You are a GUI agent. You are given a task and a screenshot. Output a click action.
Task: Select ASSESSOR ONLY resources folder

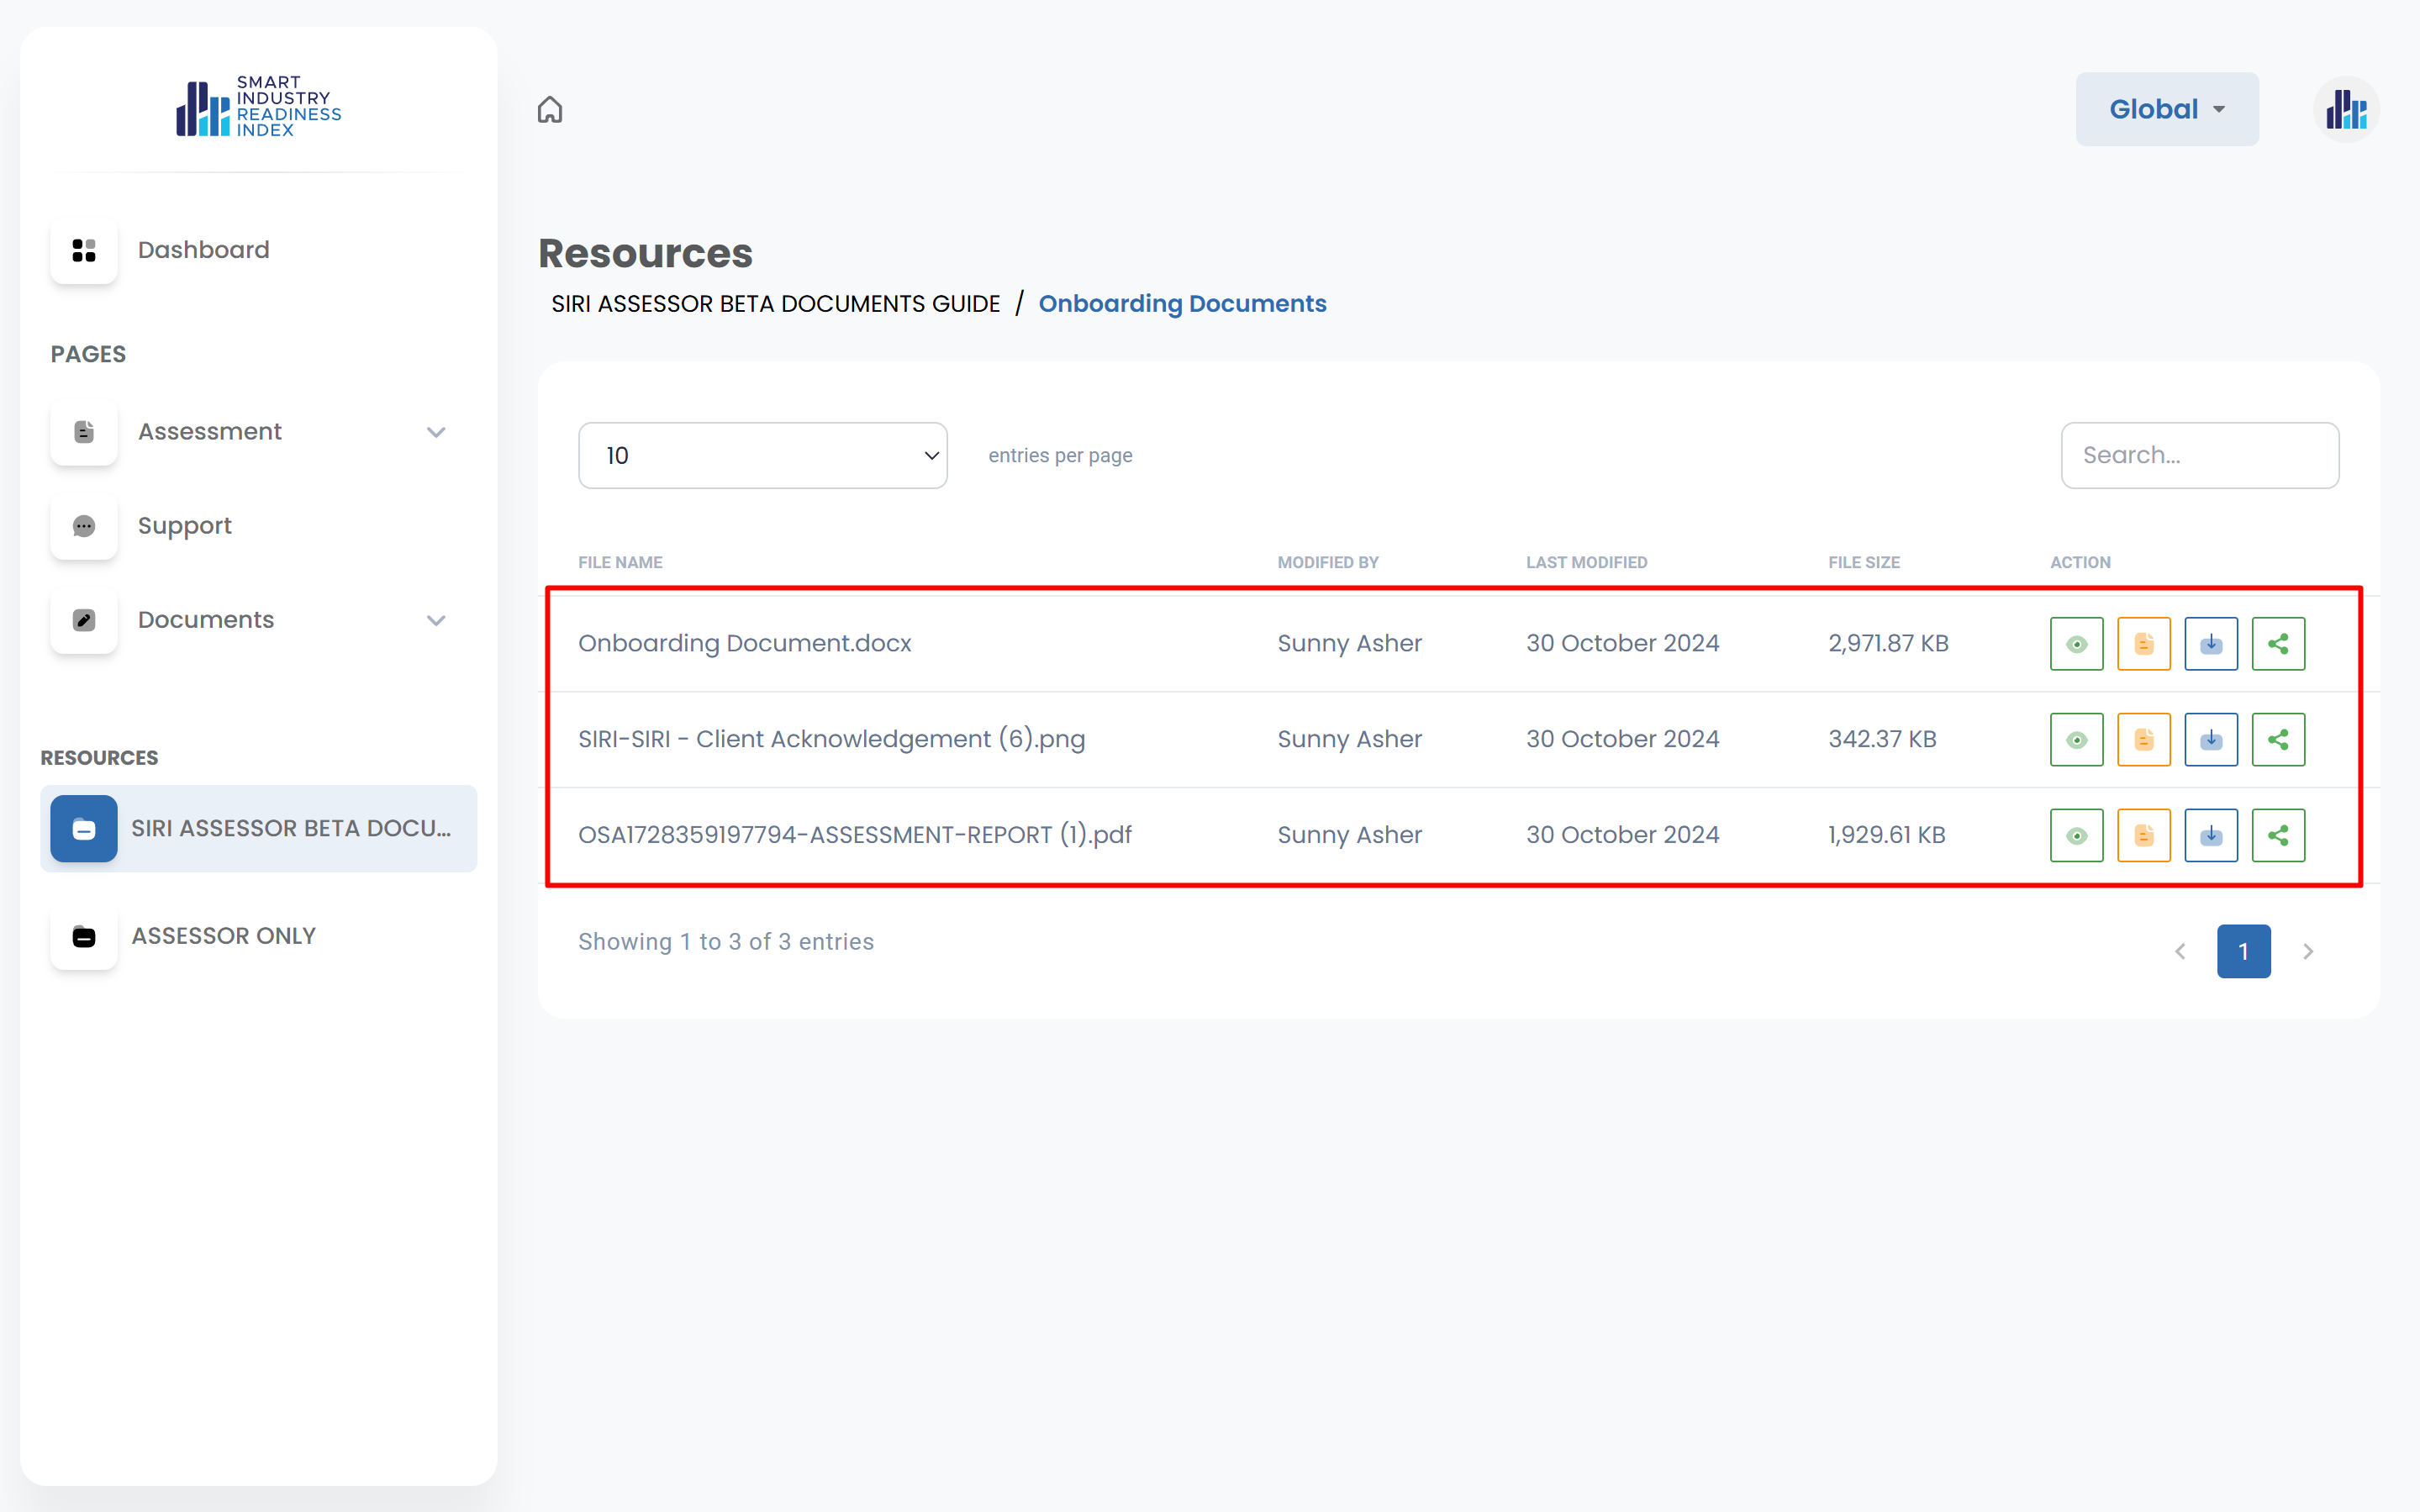[x=223, y=936]
